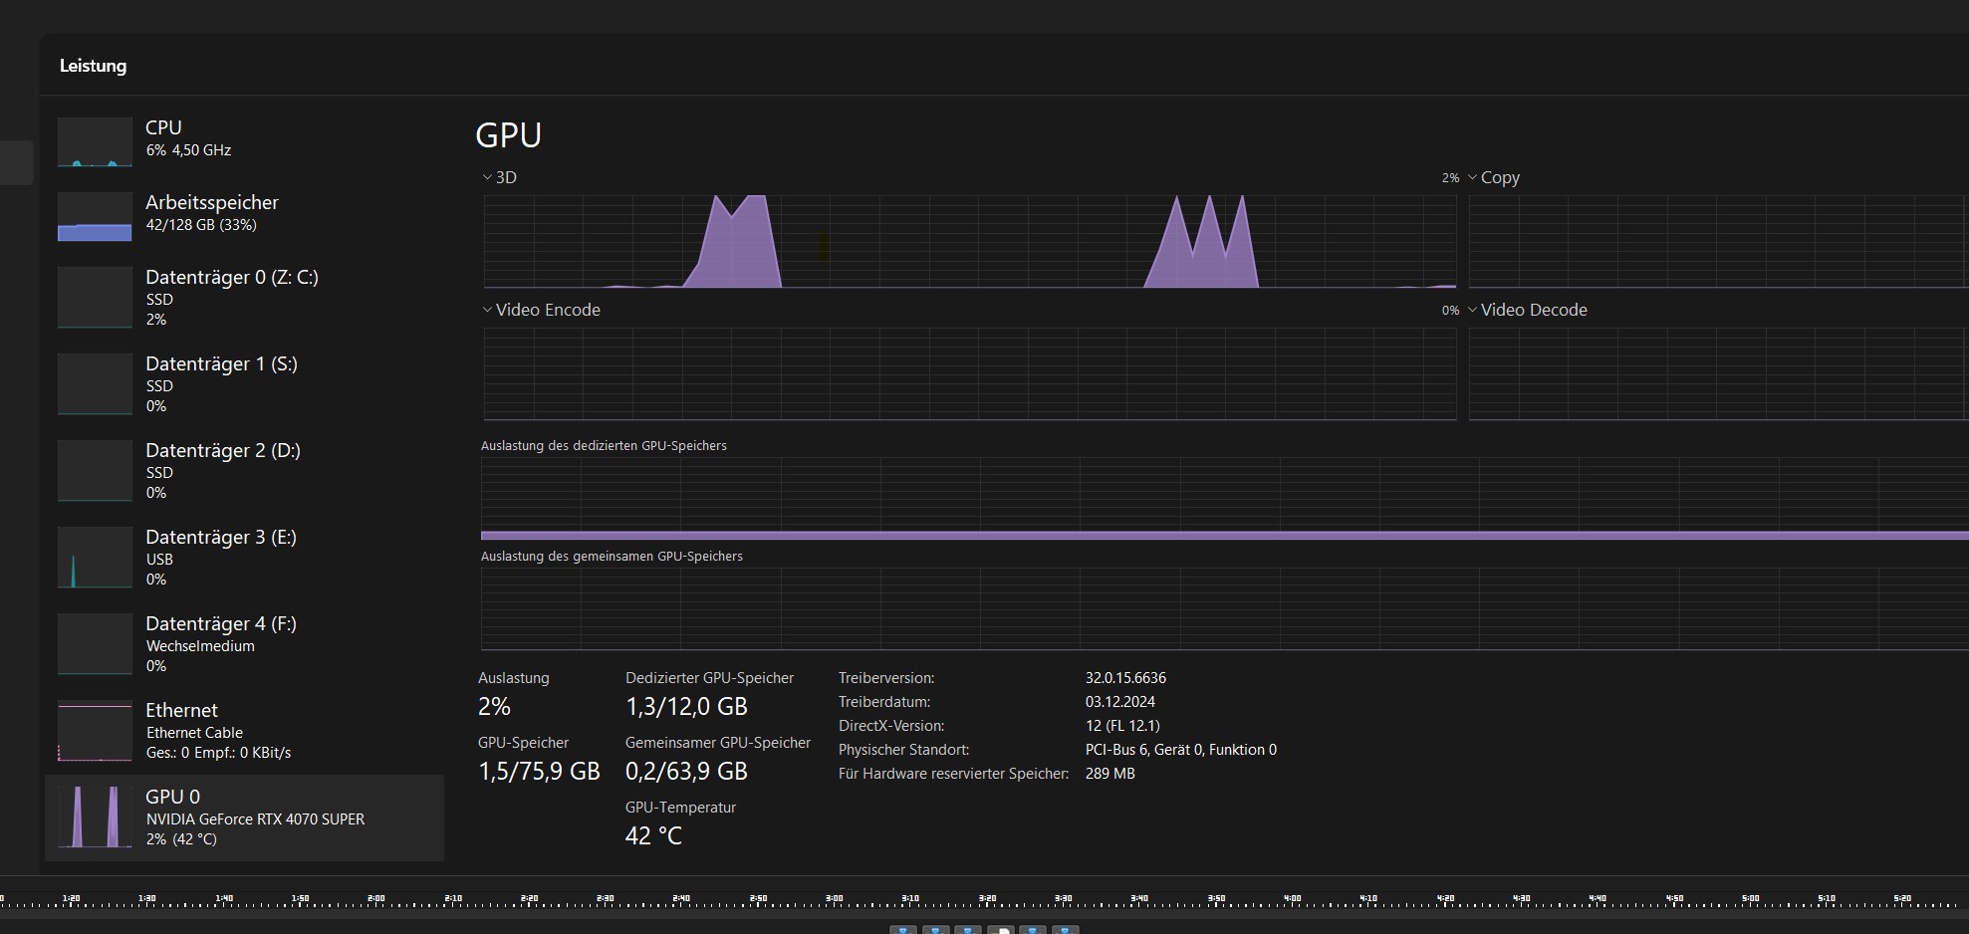Click inside the 3D usage graph
This screenshot has width=1969, height=934.
tap(969, 242)
